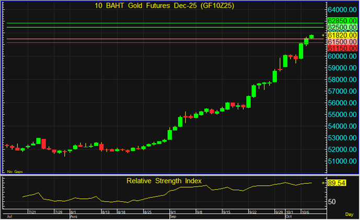The image size is (360, 220).
Task: Select the latest green candlestick at chart top
Action: pyautogui.click(x=312, y=36)
